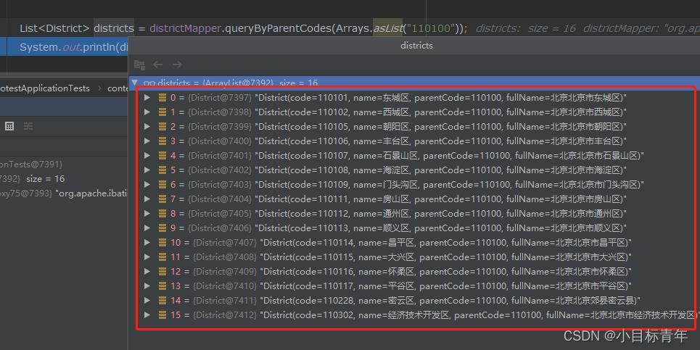Expand district entry 10 昌平区

(x=147, y=242)
